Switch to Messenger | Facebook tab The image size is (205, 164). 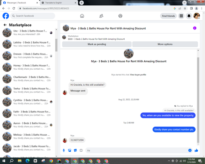[20, 3]
